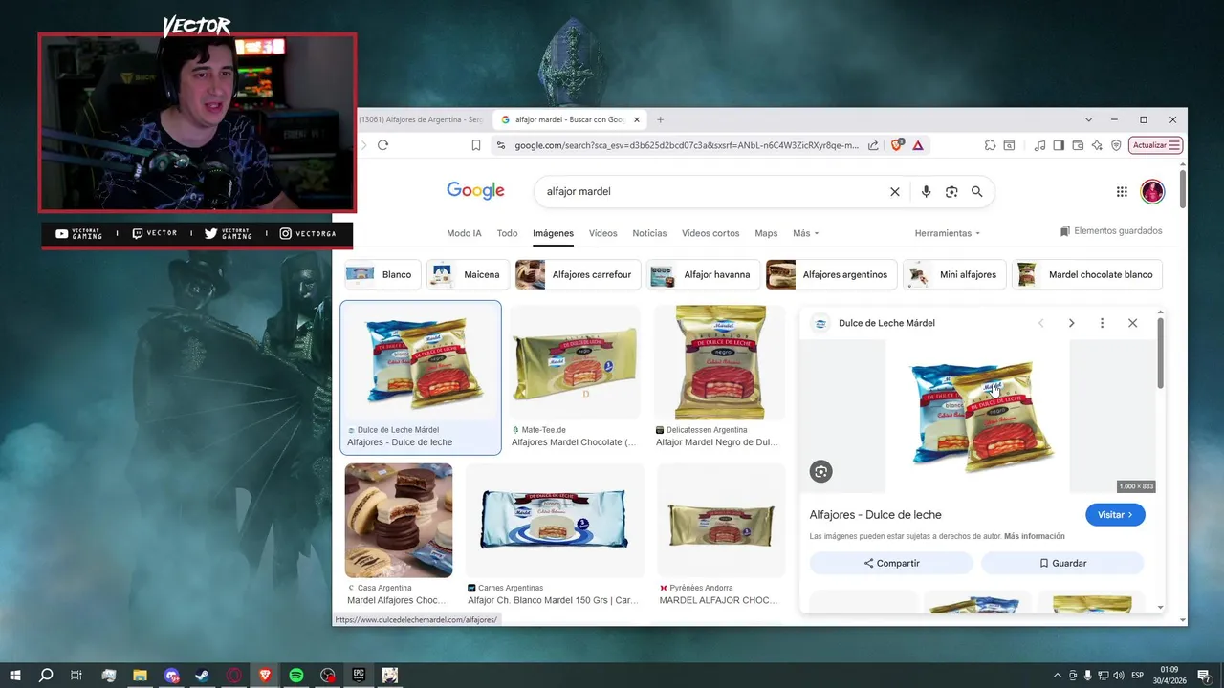Click the Guardar button
The width and height of the screenshot is (1224, 688).
tap(1062, 563)
